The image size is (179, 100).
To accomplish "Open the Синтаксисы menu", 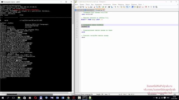I will [107, 4].
